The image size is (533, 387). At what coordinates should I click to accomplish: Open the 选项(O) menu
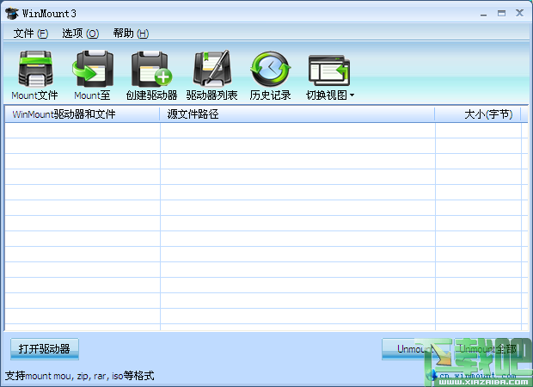[81, 34]
